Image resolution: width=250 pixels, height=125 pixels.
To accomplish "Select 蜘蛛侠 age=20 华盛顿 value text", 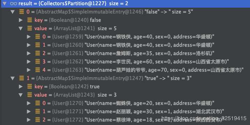I will (x=149, y=103).
